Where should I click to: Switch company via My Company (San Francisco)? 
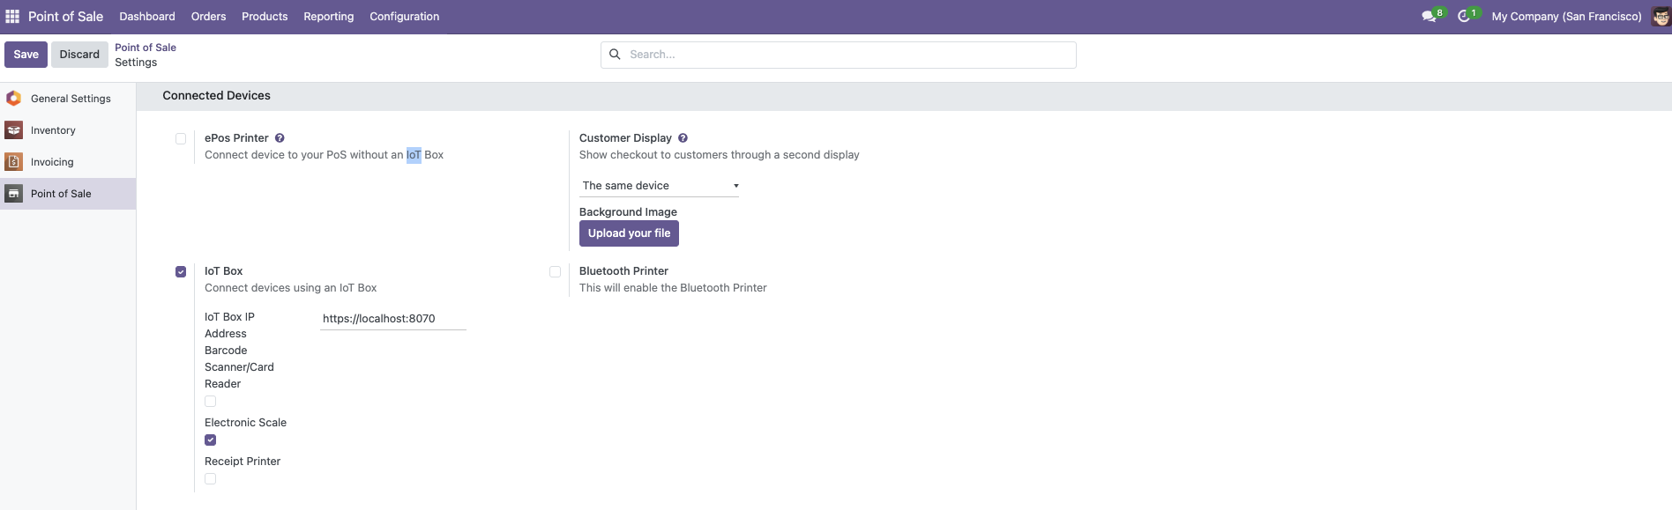pyautogui.click(x=1566, y=17)
